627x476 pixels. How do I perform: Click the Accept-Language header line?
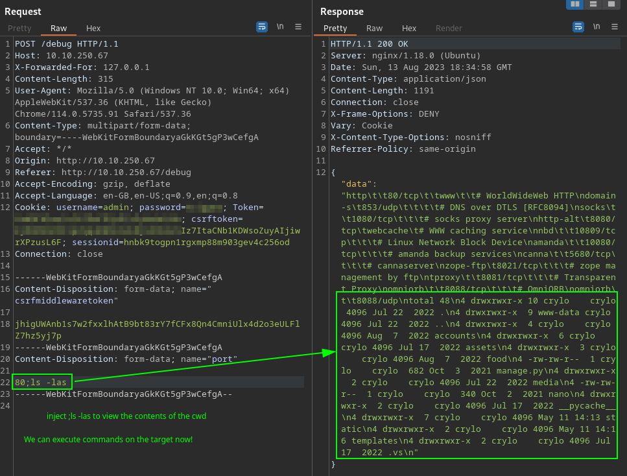(x=126, y=196)
